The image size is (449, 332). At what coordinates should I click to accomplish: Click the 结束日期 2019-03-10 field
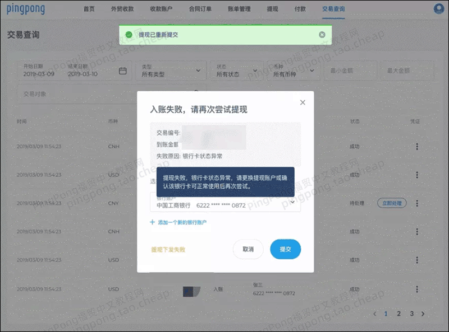click(83, 71)
